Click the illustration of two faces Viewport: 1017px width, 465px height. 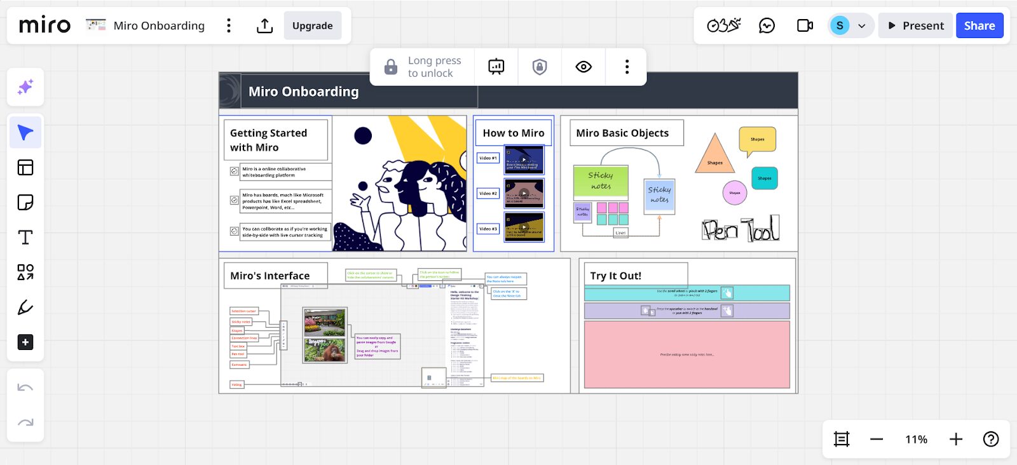(400, 183)
